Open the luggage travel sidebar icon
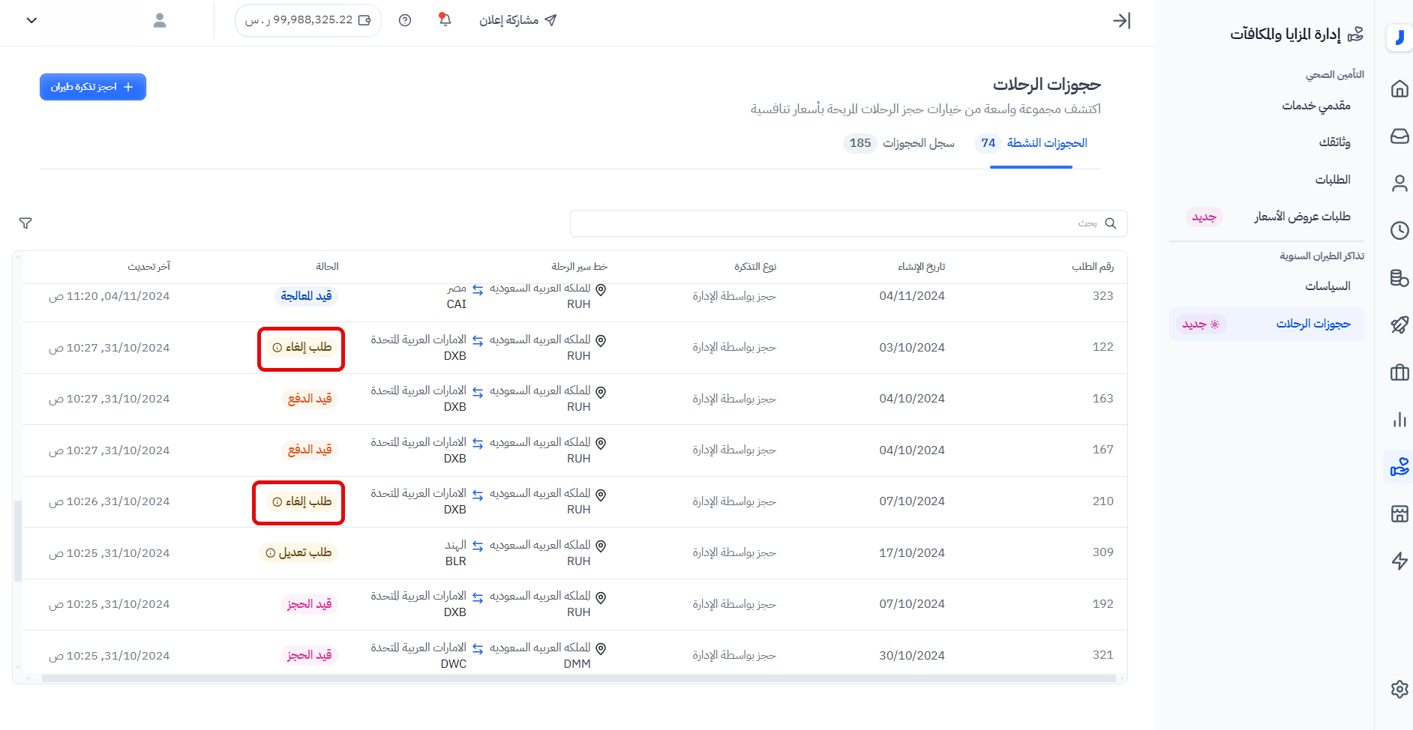This screenshot has width=1413, height=730. (x=1399, y=372)
